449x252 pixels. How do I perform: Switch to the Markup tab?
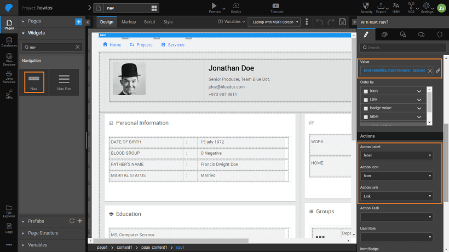[129, 22]
